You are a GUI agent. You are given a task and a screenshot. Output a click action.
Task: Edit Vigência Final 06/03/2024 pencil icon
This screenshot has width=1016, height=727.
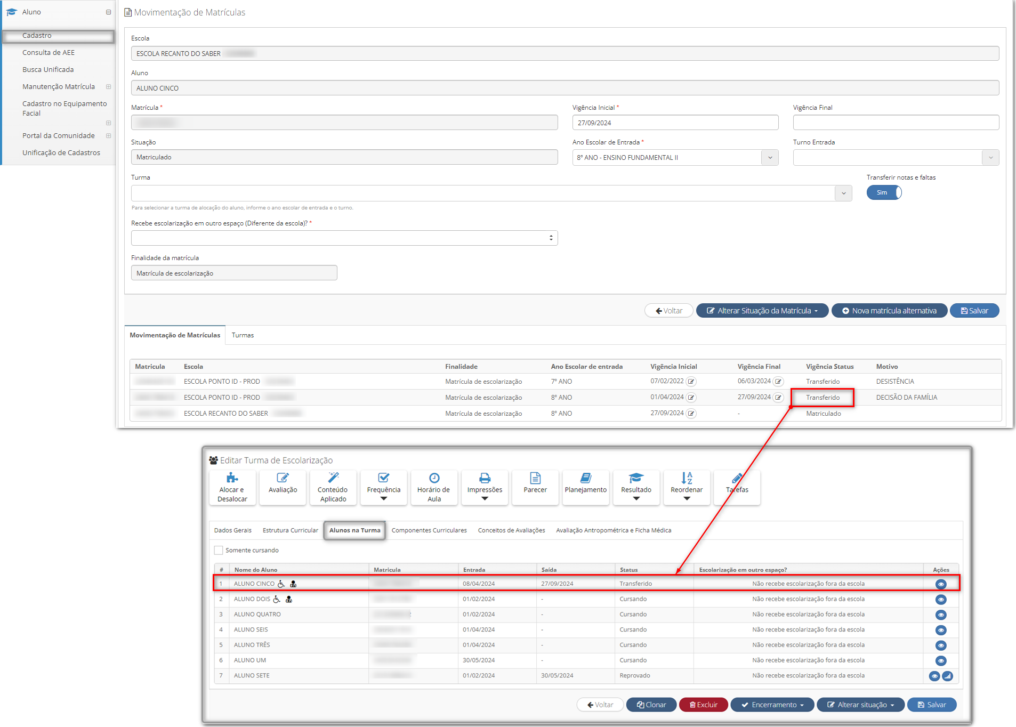click(x=778, y=382)
